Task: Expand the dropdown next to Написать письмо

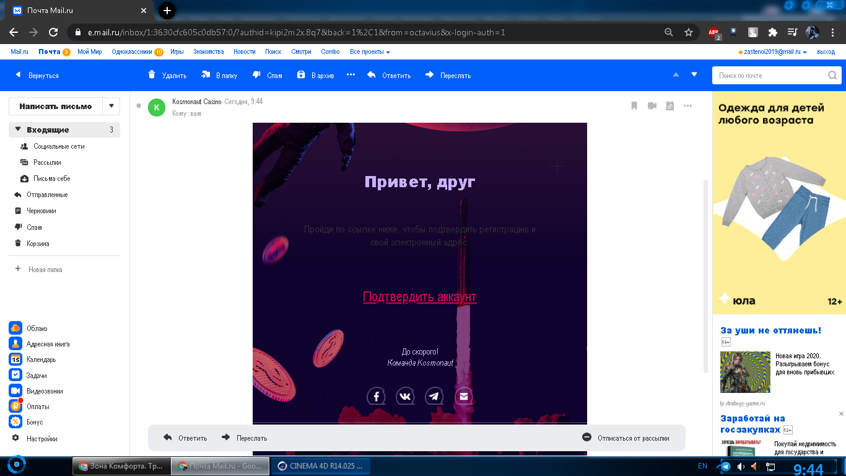Action: point(111,106)
